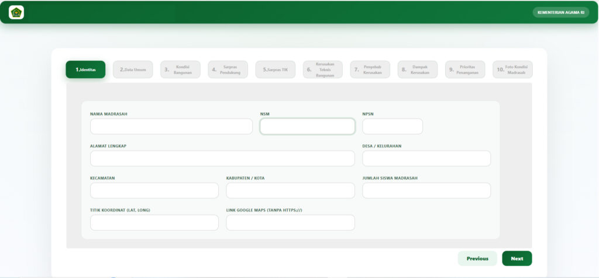Open the 8. Dampak Kerusakan tab
599x278 pixels.
point(417,69)
